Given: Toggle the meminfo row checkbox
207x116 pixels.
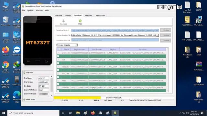Looking at the screenshot, I should point(58,87).
